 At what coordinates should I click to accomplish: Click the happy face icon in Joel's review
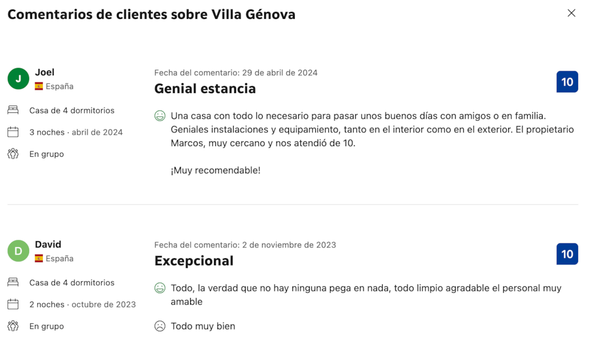point(160,116)
